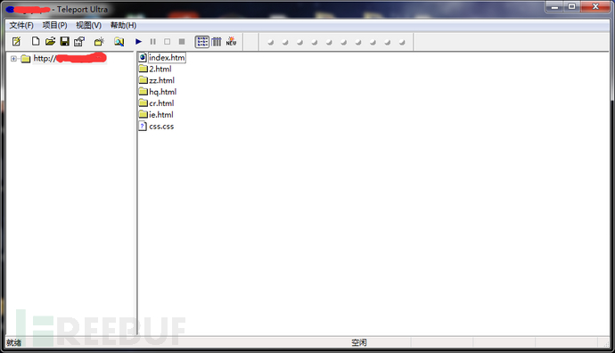Toggle the column details view button
Screen dimensions: 615x353
tap(217, 42)
